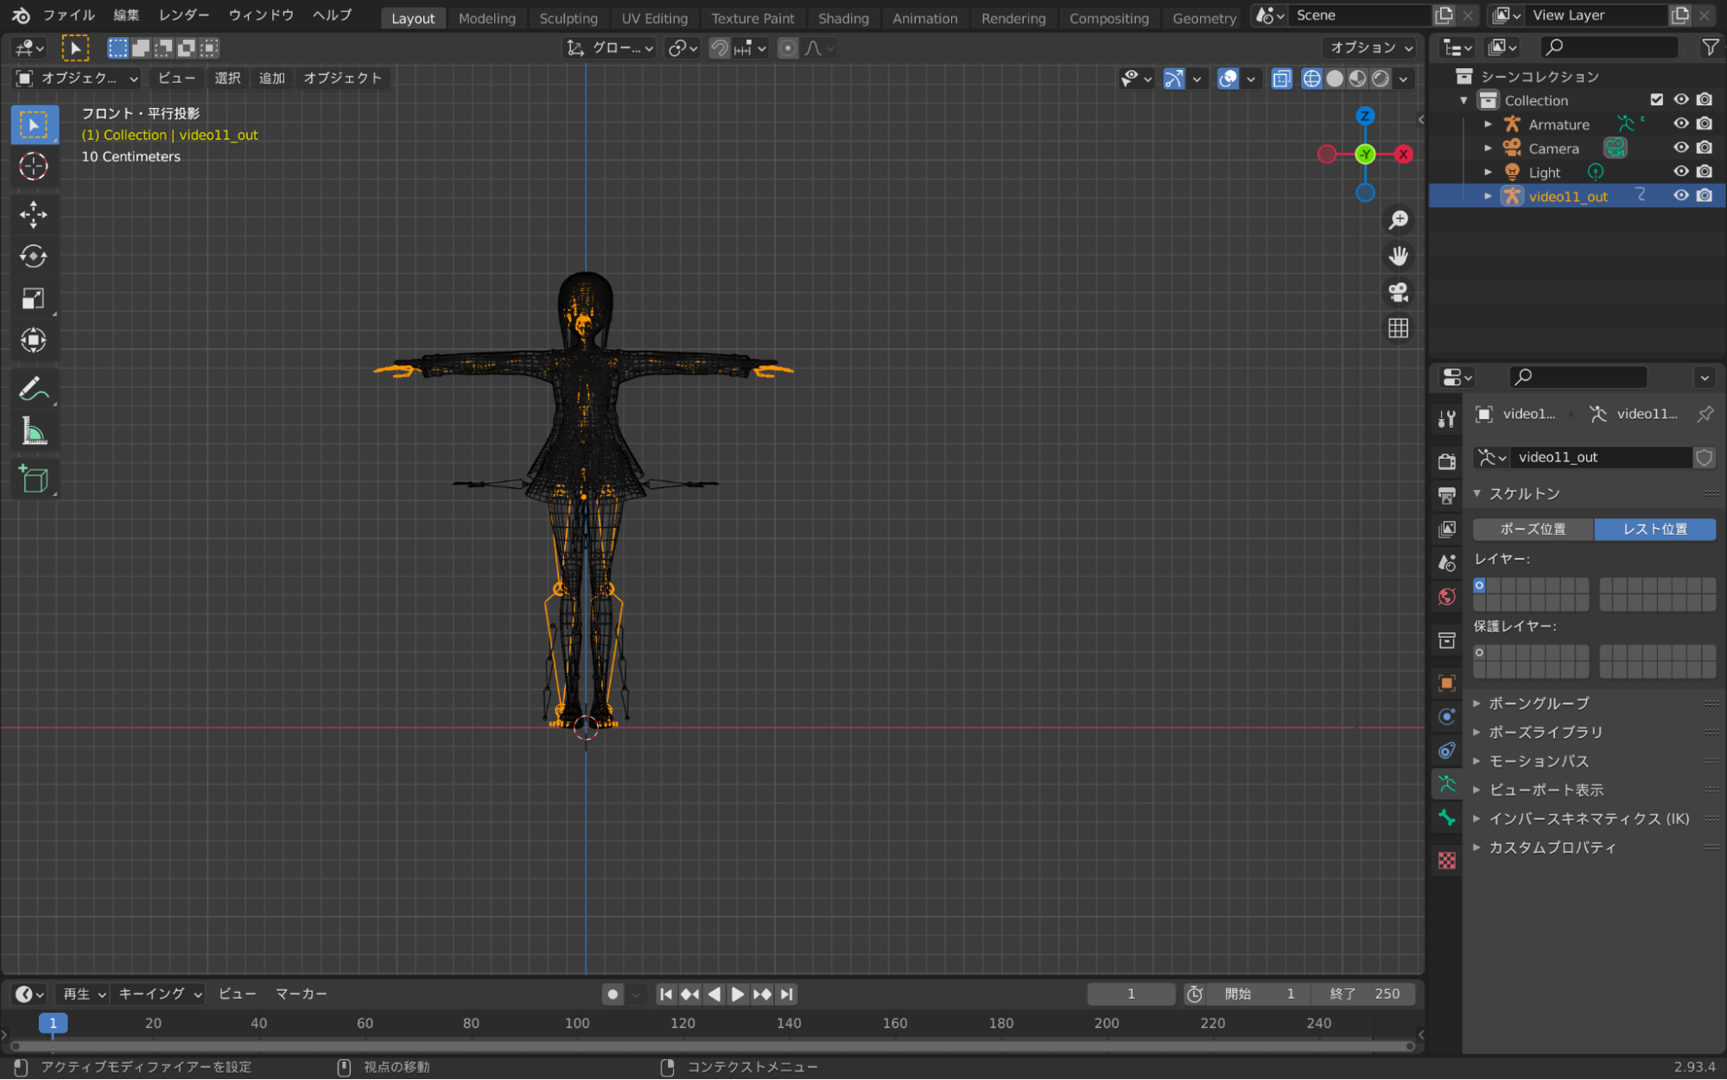Expand the video11_out tree item
The width and height of the screenshot is (1727, 1080).
pyautogui.click(x=1488, y=196)
